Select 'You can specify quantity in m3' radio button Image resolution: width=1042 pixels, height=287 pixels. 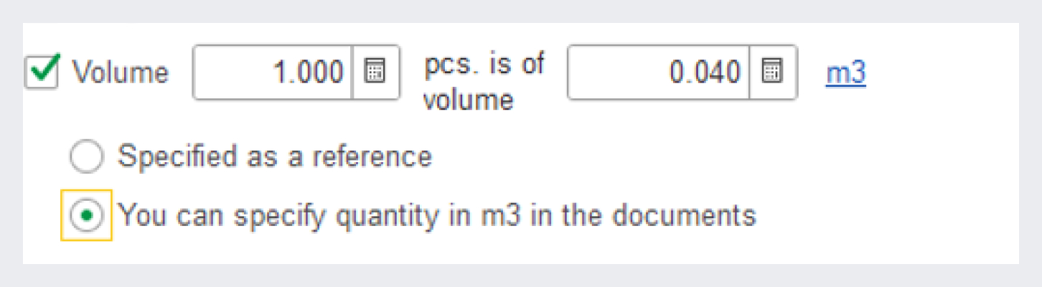coord(86,215)
